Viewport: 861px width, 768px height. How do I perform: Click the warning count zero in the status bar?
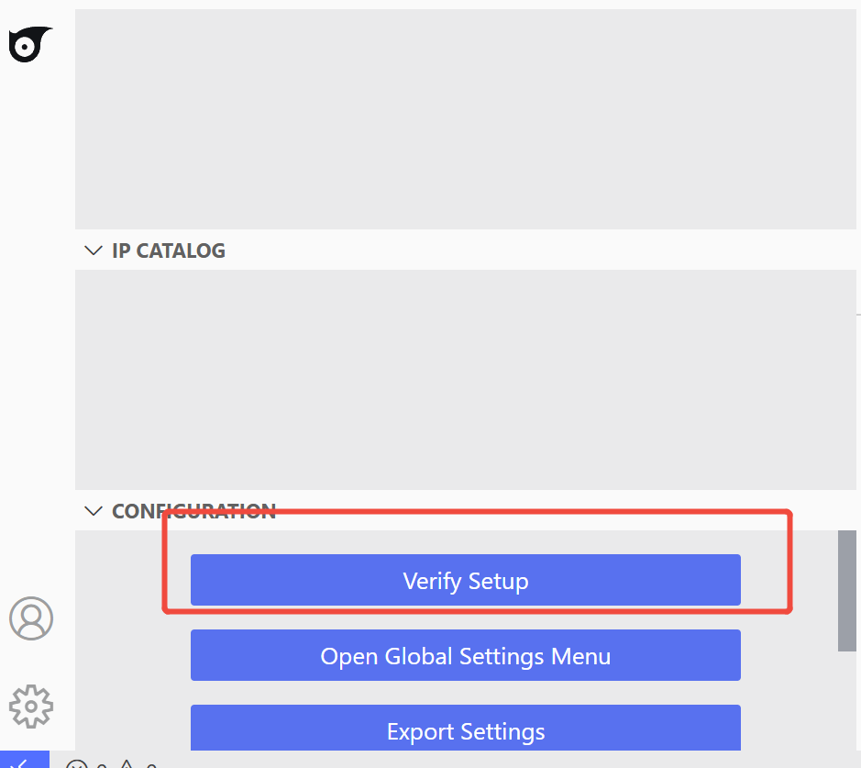coord(152,764)
